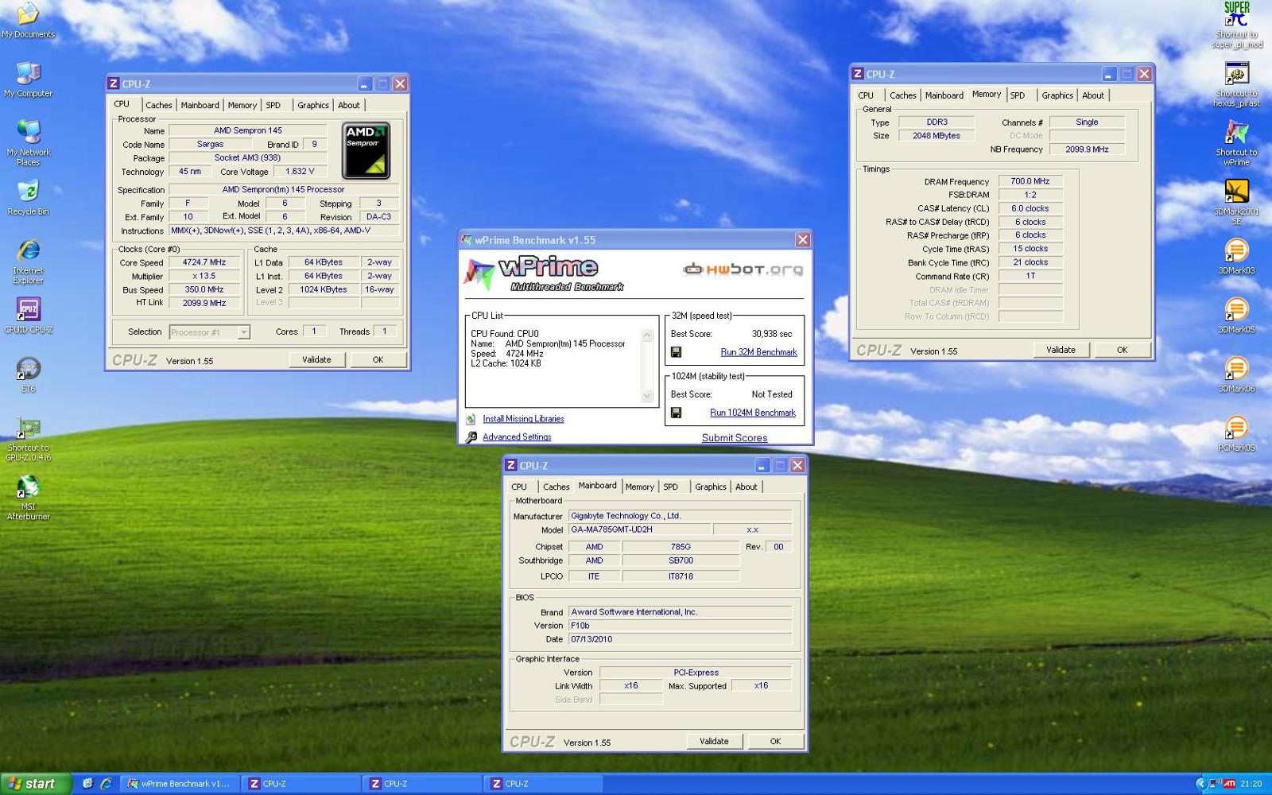Launch Internet Explorer desktop icon
The height and width of the screenshot is (795, 1272).
pyautogui.click(x=28, y=262)
